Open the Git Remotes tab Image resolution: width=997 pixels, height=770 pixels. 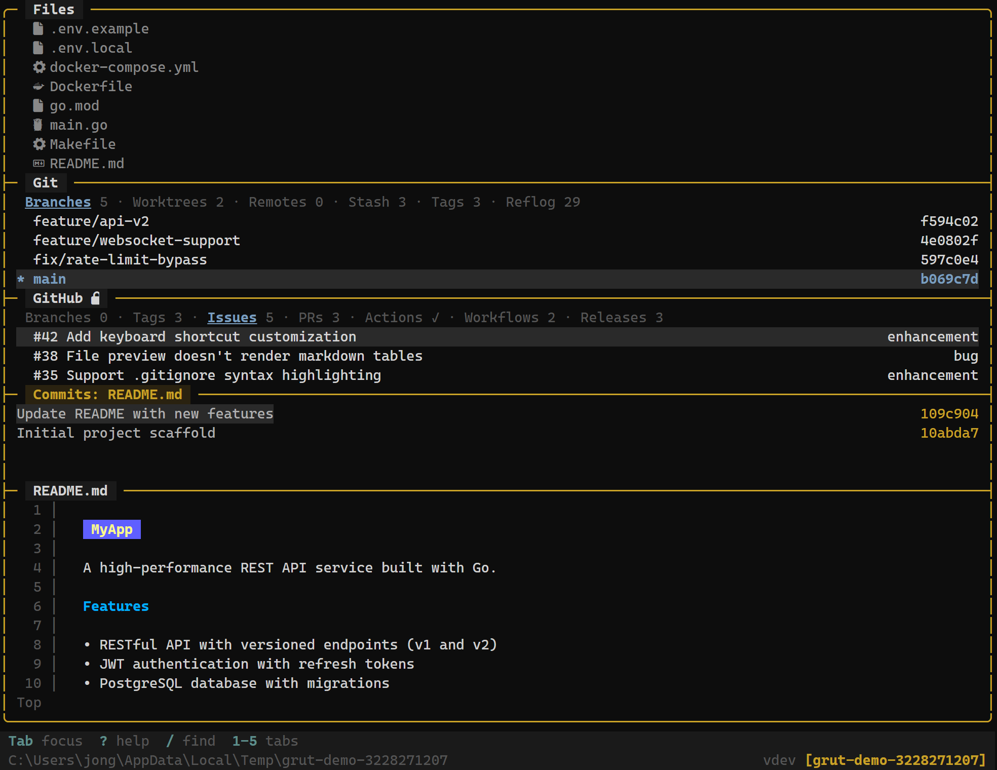click(286, 202)
